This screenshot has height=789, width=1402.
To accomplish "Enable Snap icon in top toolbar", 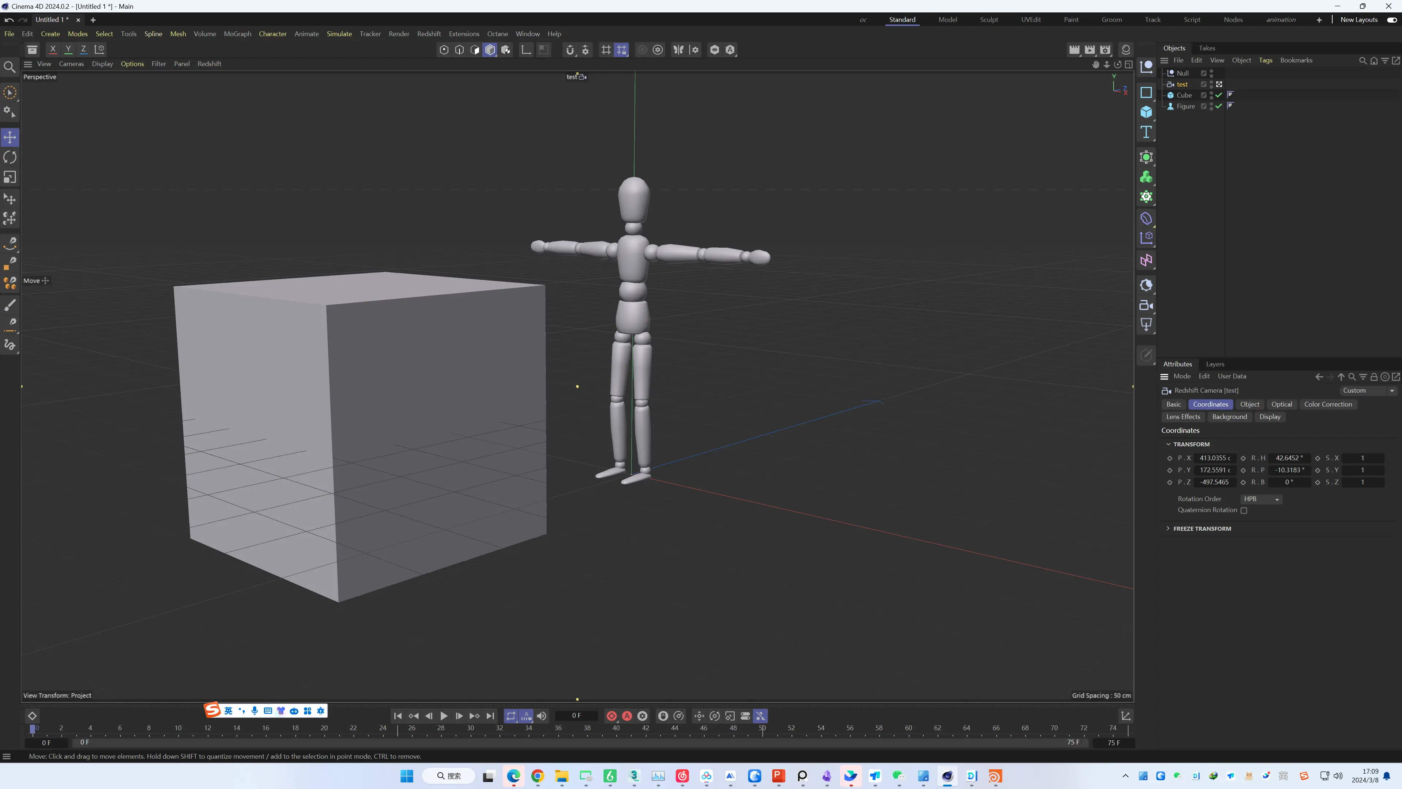I will point(570,50).
